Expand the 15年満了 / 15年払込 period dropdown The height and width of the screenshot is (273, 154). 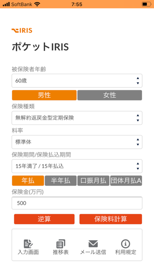click(x=77, y=166)
